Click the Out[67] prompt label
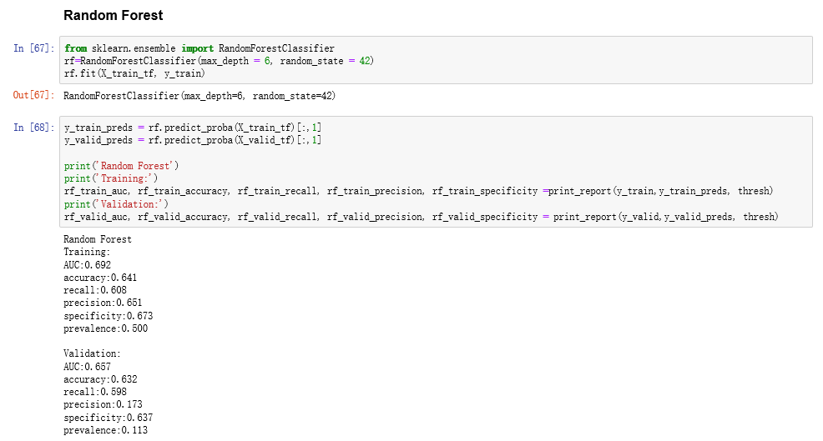This screenshot has width=823, height=441. tap(33, 95)
